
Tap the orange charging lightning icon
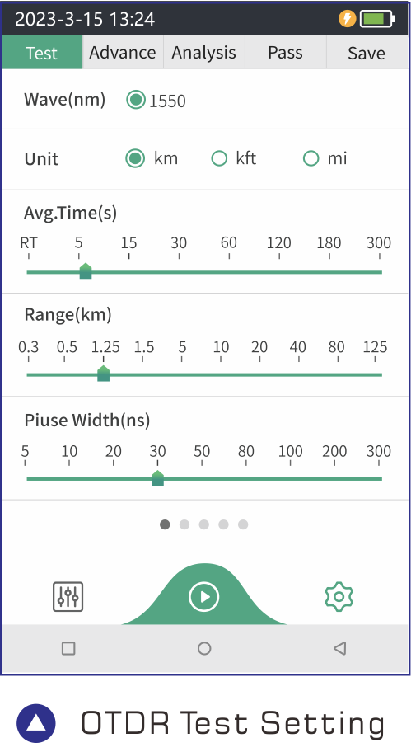coord(347,19)
